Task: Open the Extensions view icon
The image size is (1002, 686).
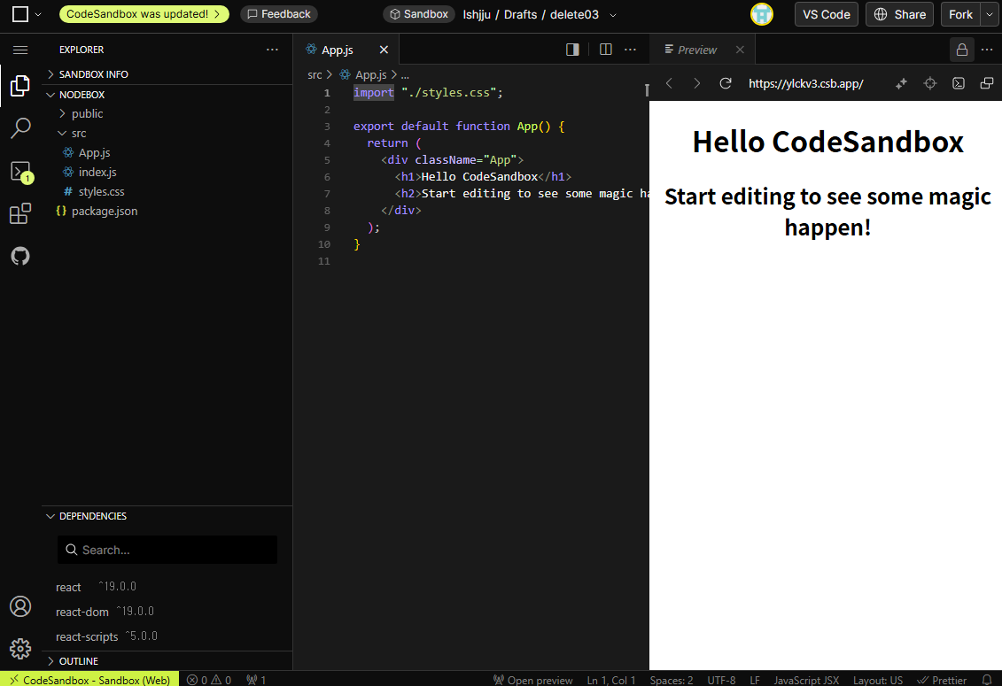Action: point(19,213)
